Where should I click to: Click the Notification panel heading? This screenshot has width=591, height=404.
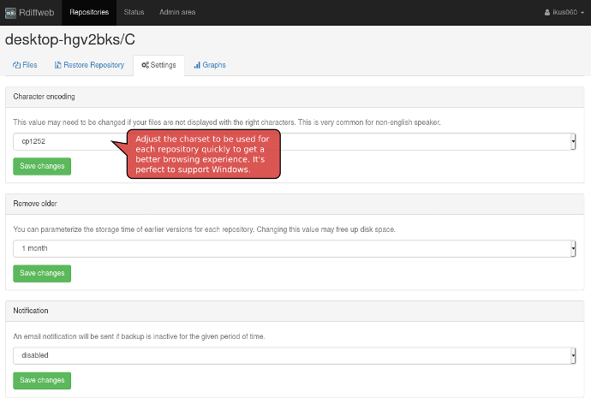(x=31, y=311)
